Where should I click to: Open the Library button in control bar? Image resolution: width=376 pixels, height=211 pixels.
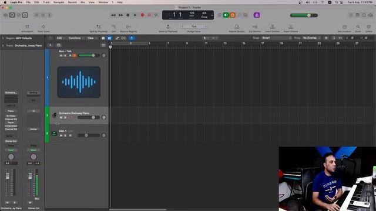coord(6,15)
